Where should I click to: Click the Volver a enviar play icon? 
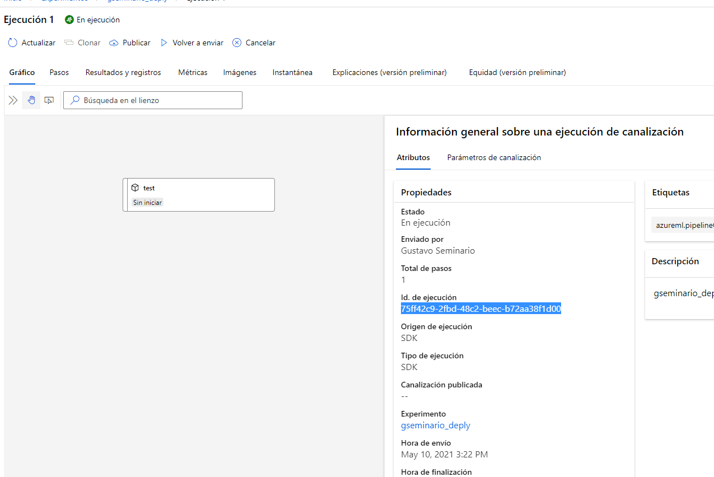(x=164, y=43)
